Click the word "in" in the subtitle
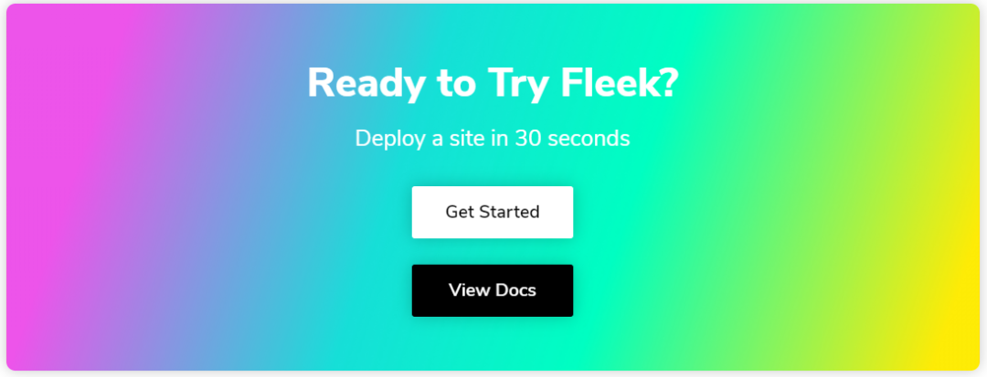987x377 pixels. tap(499, 138)
